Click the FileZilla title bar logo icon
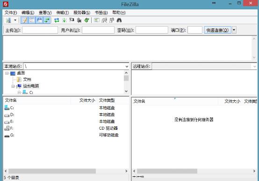 6,4
